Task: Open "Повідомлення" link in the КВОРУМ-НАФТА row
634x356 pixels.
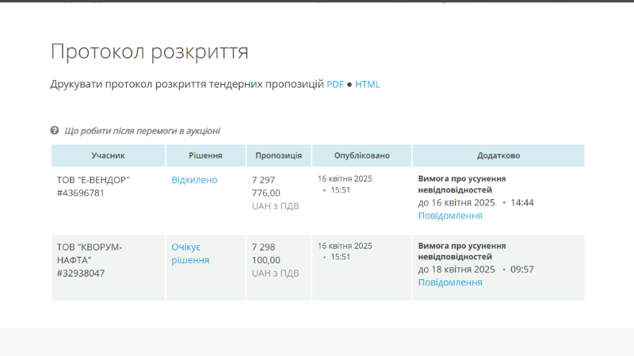Action: (x=450, y=282)
